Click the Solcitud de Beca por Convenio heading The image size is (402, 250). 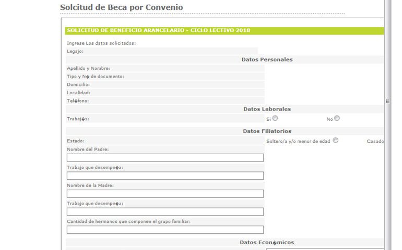122,7
